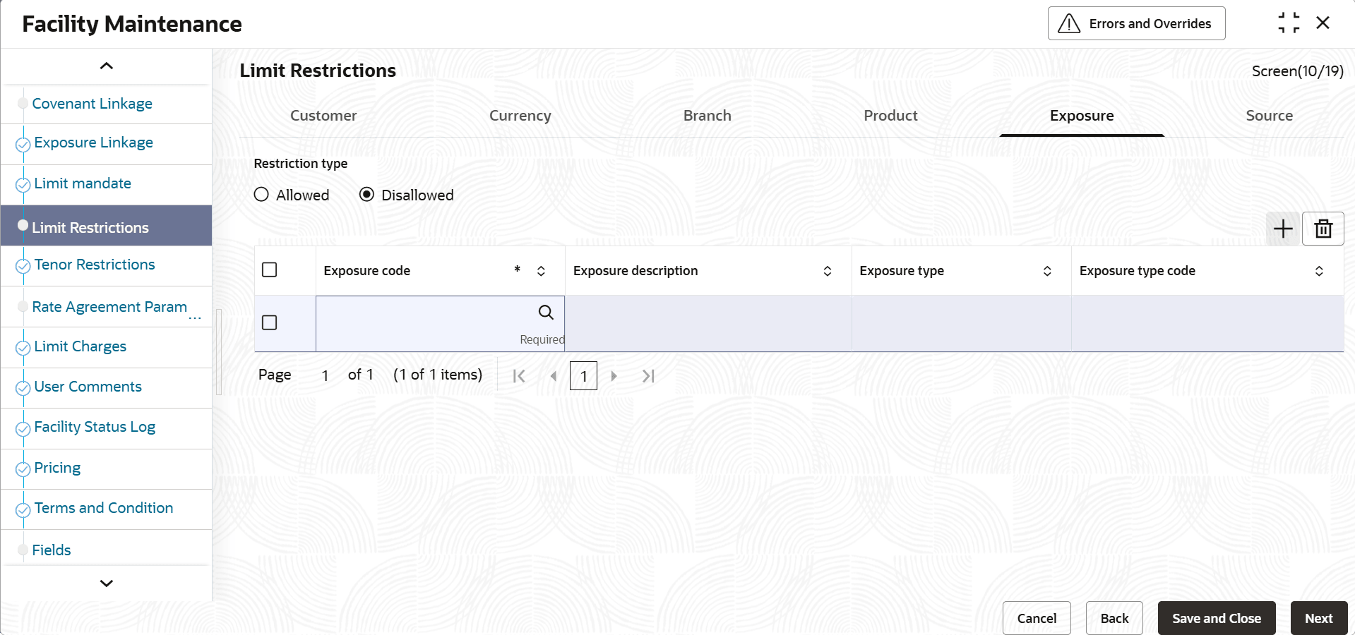Open Tenor Restrictions in the sidebar
The image size is (1355, 635).
[95, 265]
